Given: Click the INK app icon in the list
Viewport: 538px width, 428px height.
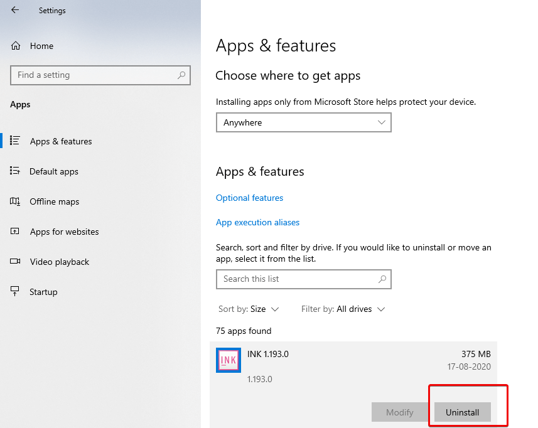Looking at the screenshot, I should [228, 360].
